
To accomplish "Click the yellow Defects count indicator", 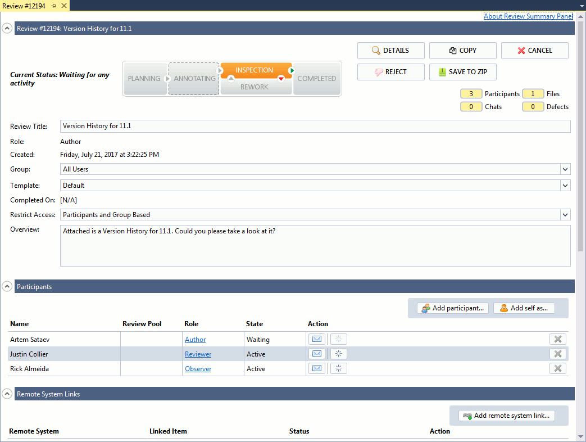I will click(x=533, y=106).
